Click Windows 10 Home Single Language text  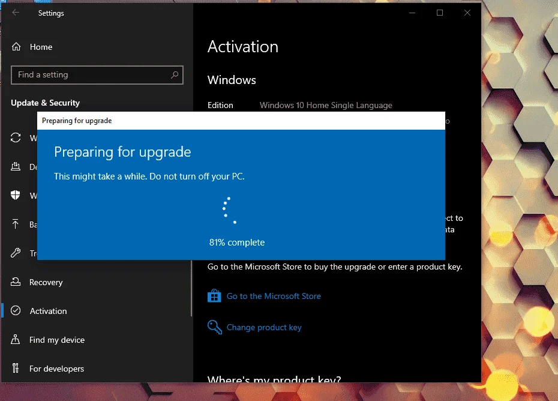click(326, 106)
